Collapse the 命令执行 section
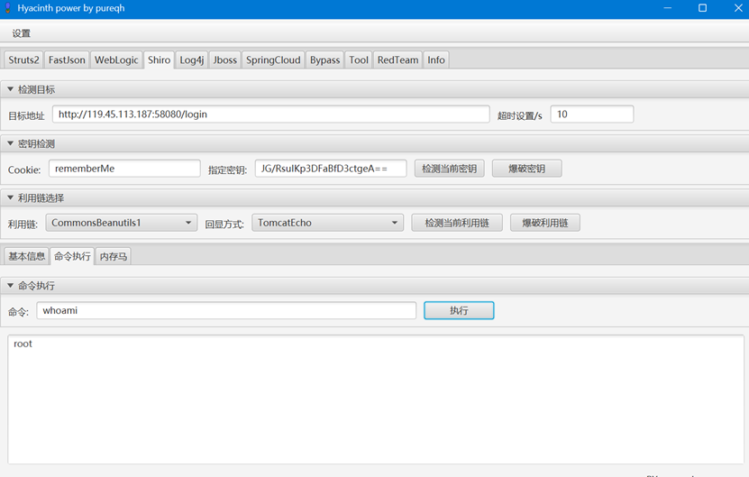The width and height of the screenshot is (749, 477). tap(11, 286)
